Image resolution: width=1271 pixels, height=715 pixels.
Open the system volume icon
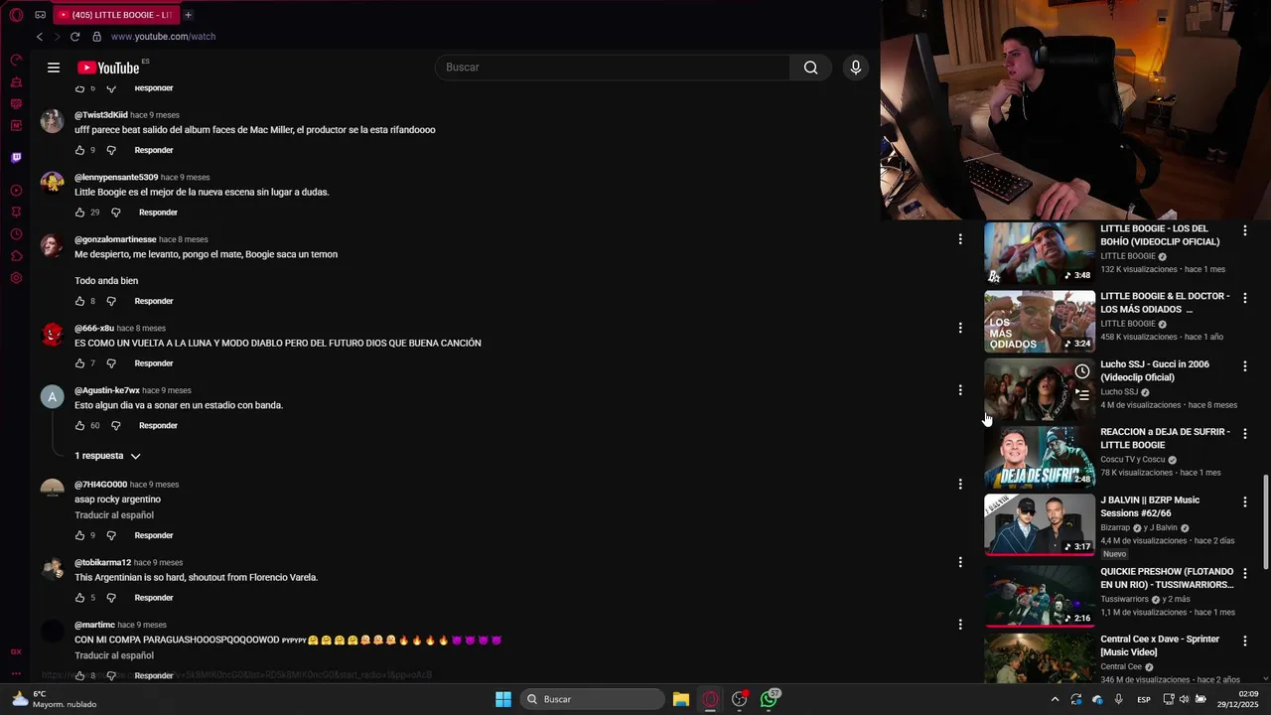(x=1184, y=699)
